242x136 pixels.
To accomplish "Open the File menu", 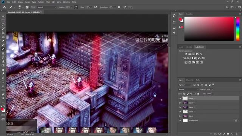I will coord(9,2).
